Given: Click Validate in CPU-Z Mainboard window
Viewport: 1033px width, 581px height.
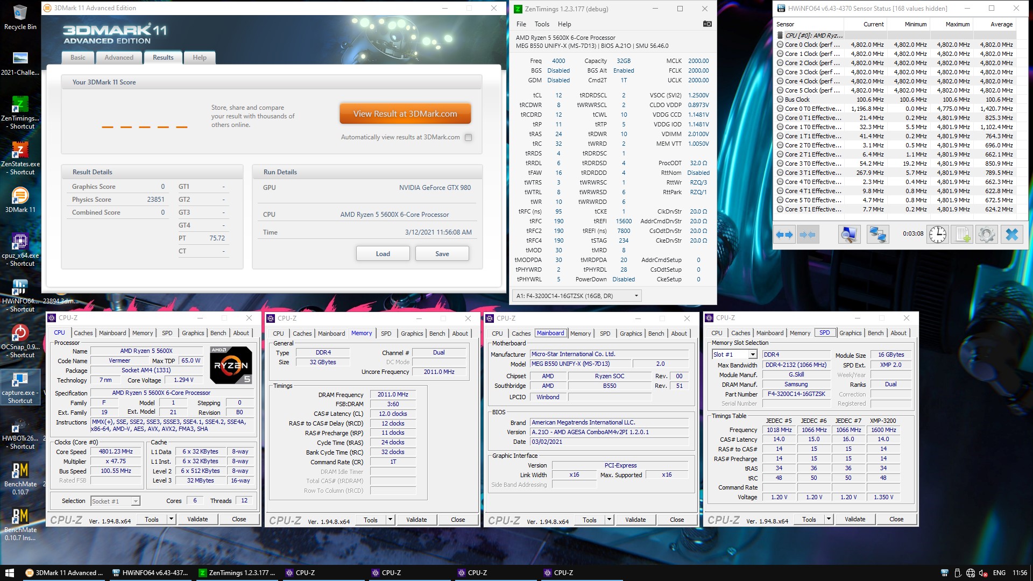Looking at the screenshot, I should [635, 520].
